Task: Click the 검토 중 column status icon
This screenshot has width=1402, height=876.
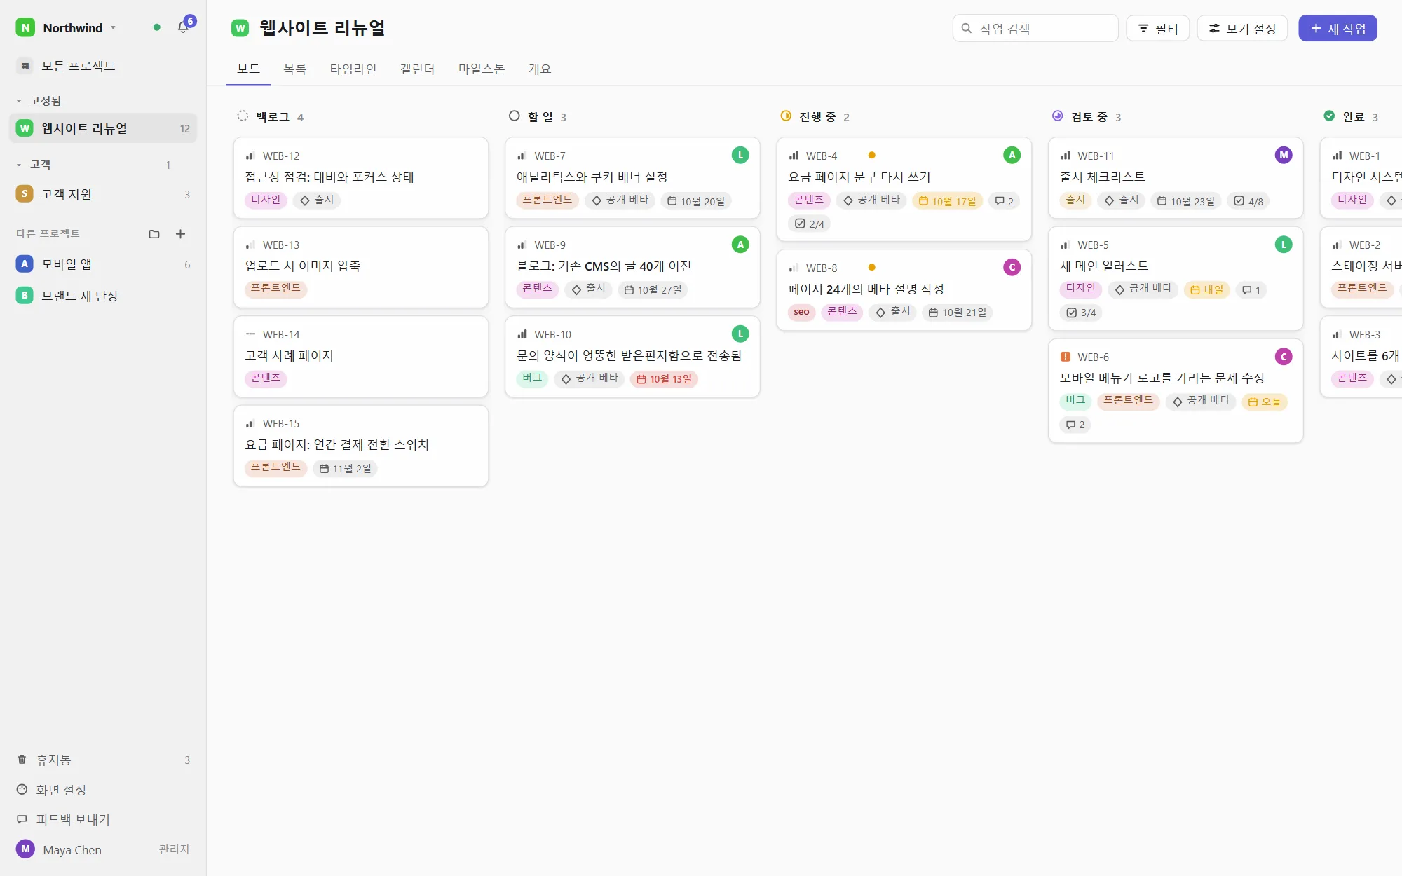Action: point(1057,116)
